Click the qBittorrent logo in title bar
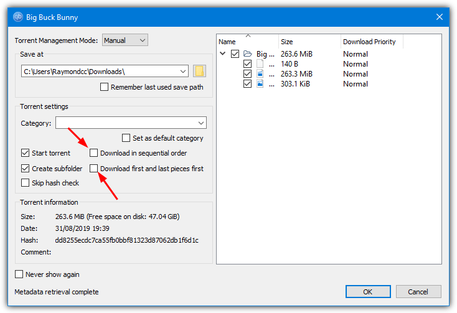 pyautogui.click(x=18, y=17)
